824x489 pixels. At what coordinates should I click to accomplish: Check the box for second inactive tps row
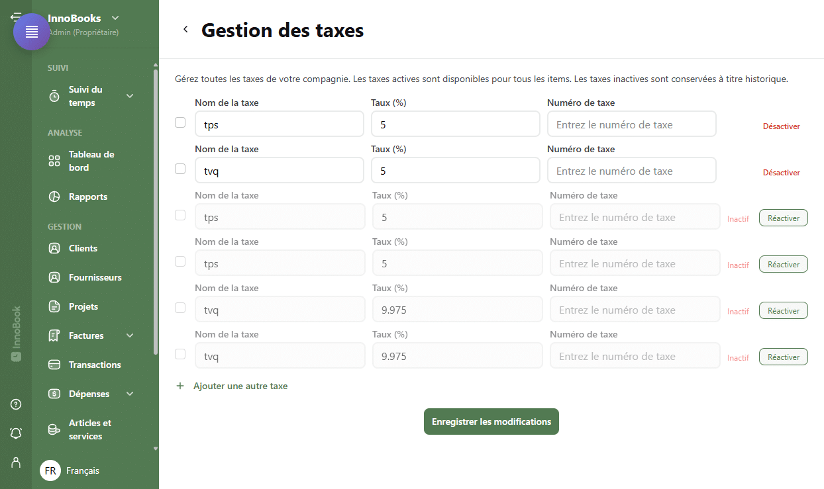point(180,261)
